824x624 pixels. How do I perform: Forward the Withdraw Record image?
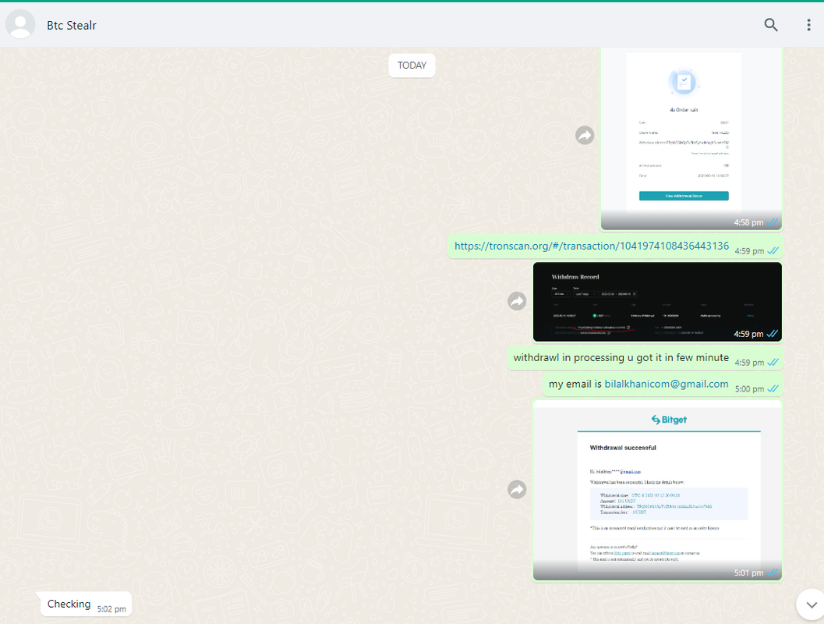(x=517, y=301)
